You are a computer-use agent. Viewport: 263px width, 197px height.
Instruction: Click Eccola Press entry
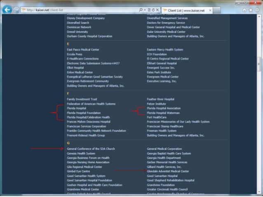[x=75, y=54]
